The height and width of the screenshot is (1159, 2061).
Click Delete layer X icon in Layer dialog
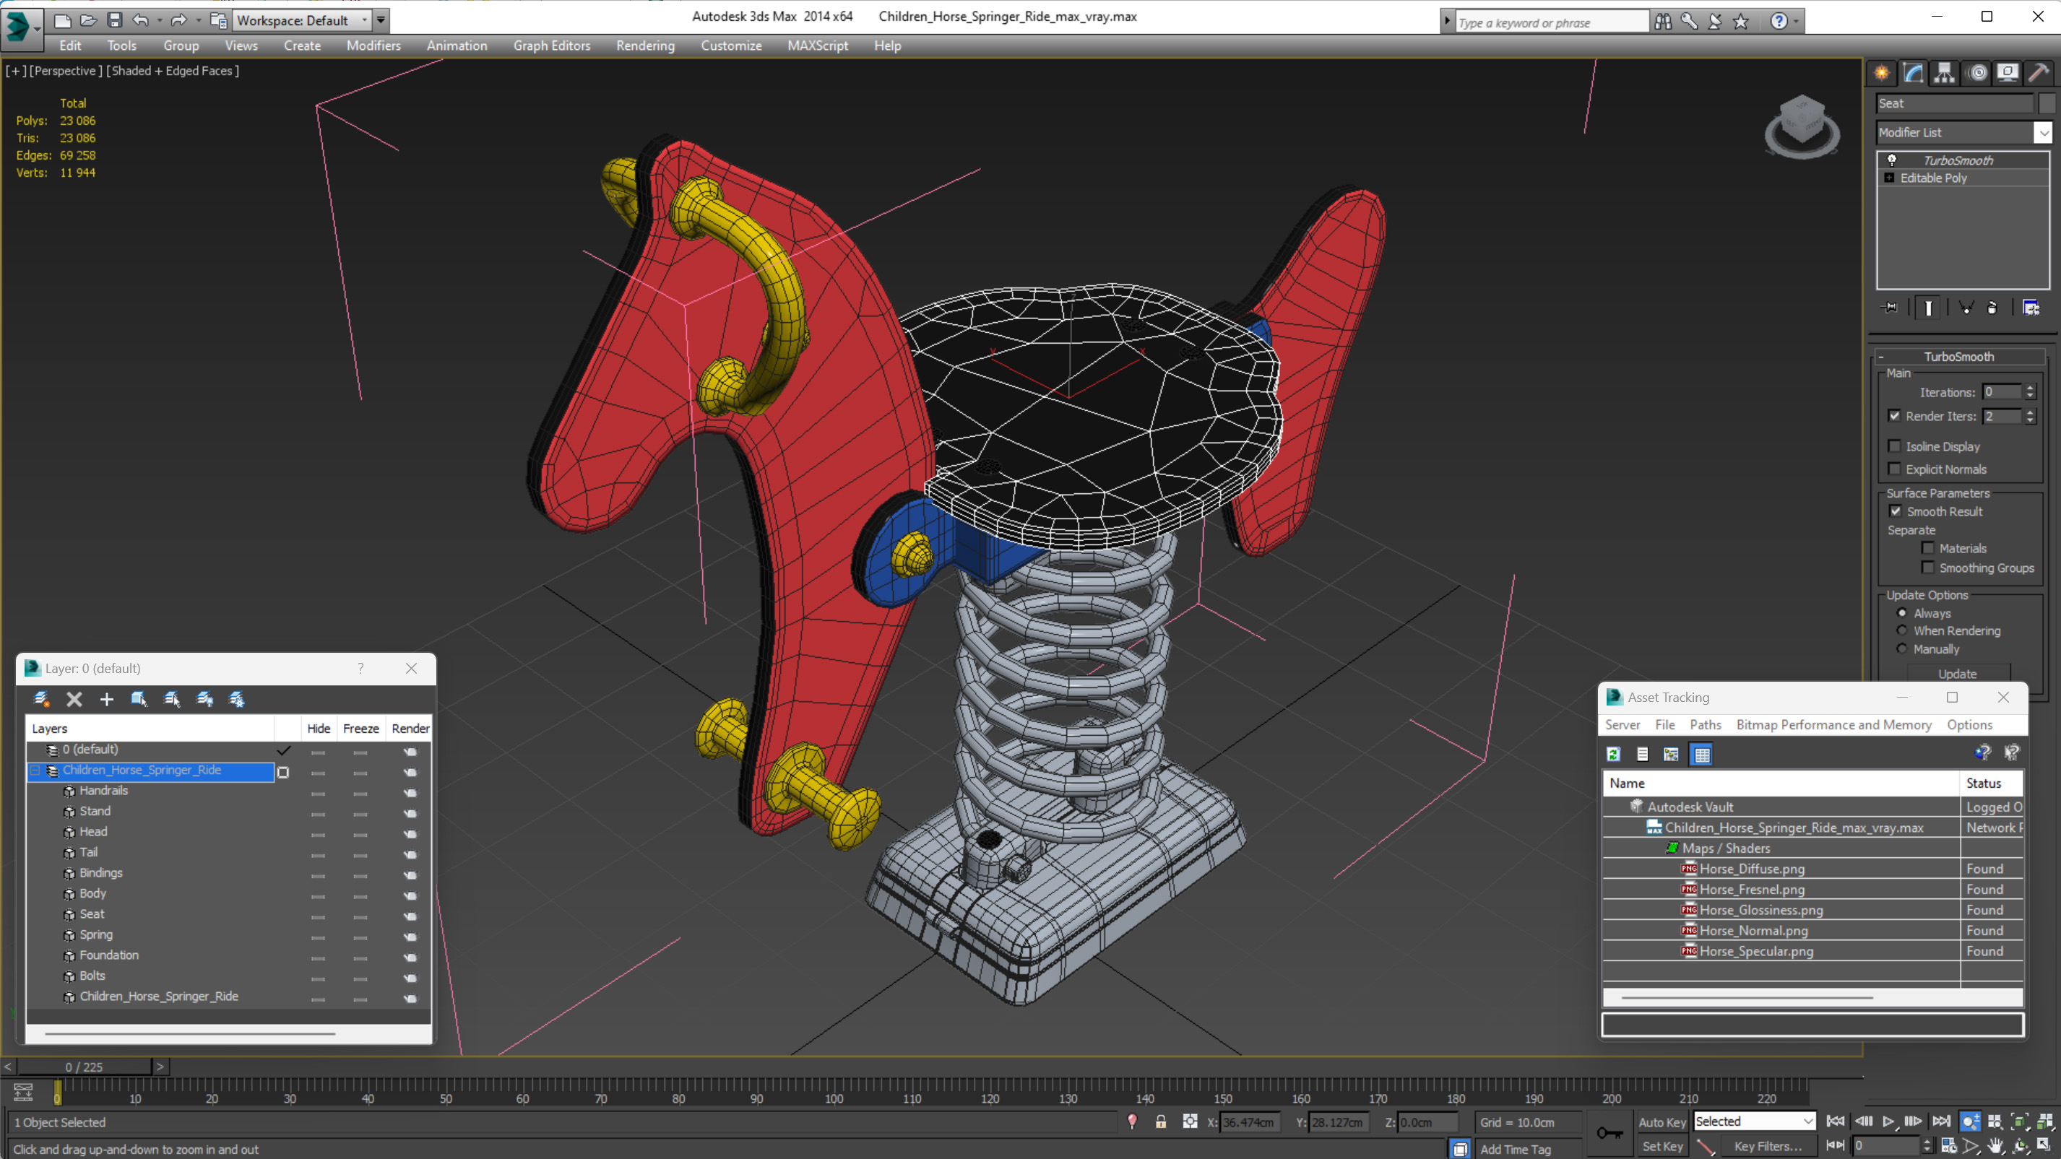pyautogui.click(x=74, y=699)
